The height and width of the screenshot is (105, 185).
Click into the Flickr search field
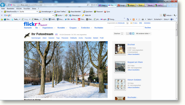click(129, 28)
